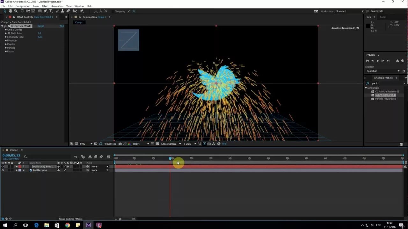Open Chrome from the Windows taskbar

click(x=68, y=225)
